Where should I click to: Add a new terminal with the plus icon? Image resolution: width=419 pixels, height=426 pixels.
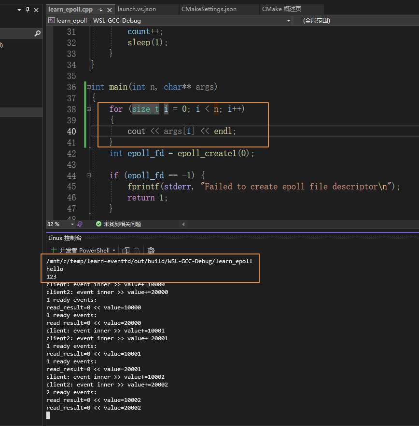click(x=53, y=250)
